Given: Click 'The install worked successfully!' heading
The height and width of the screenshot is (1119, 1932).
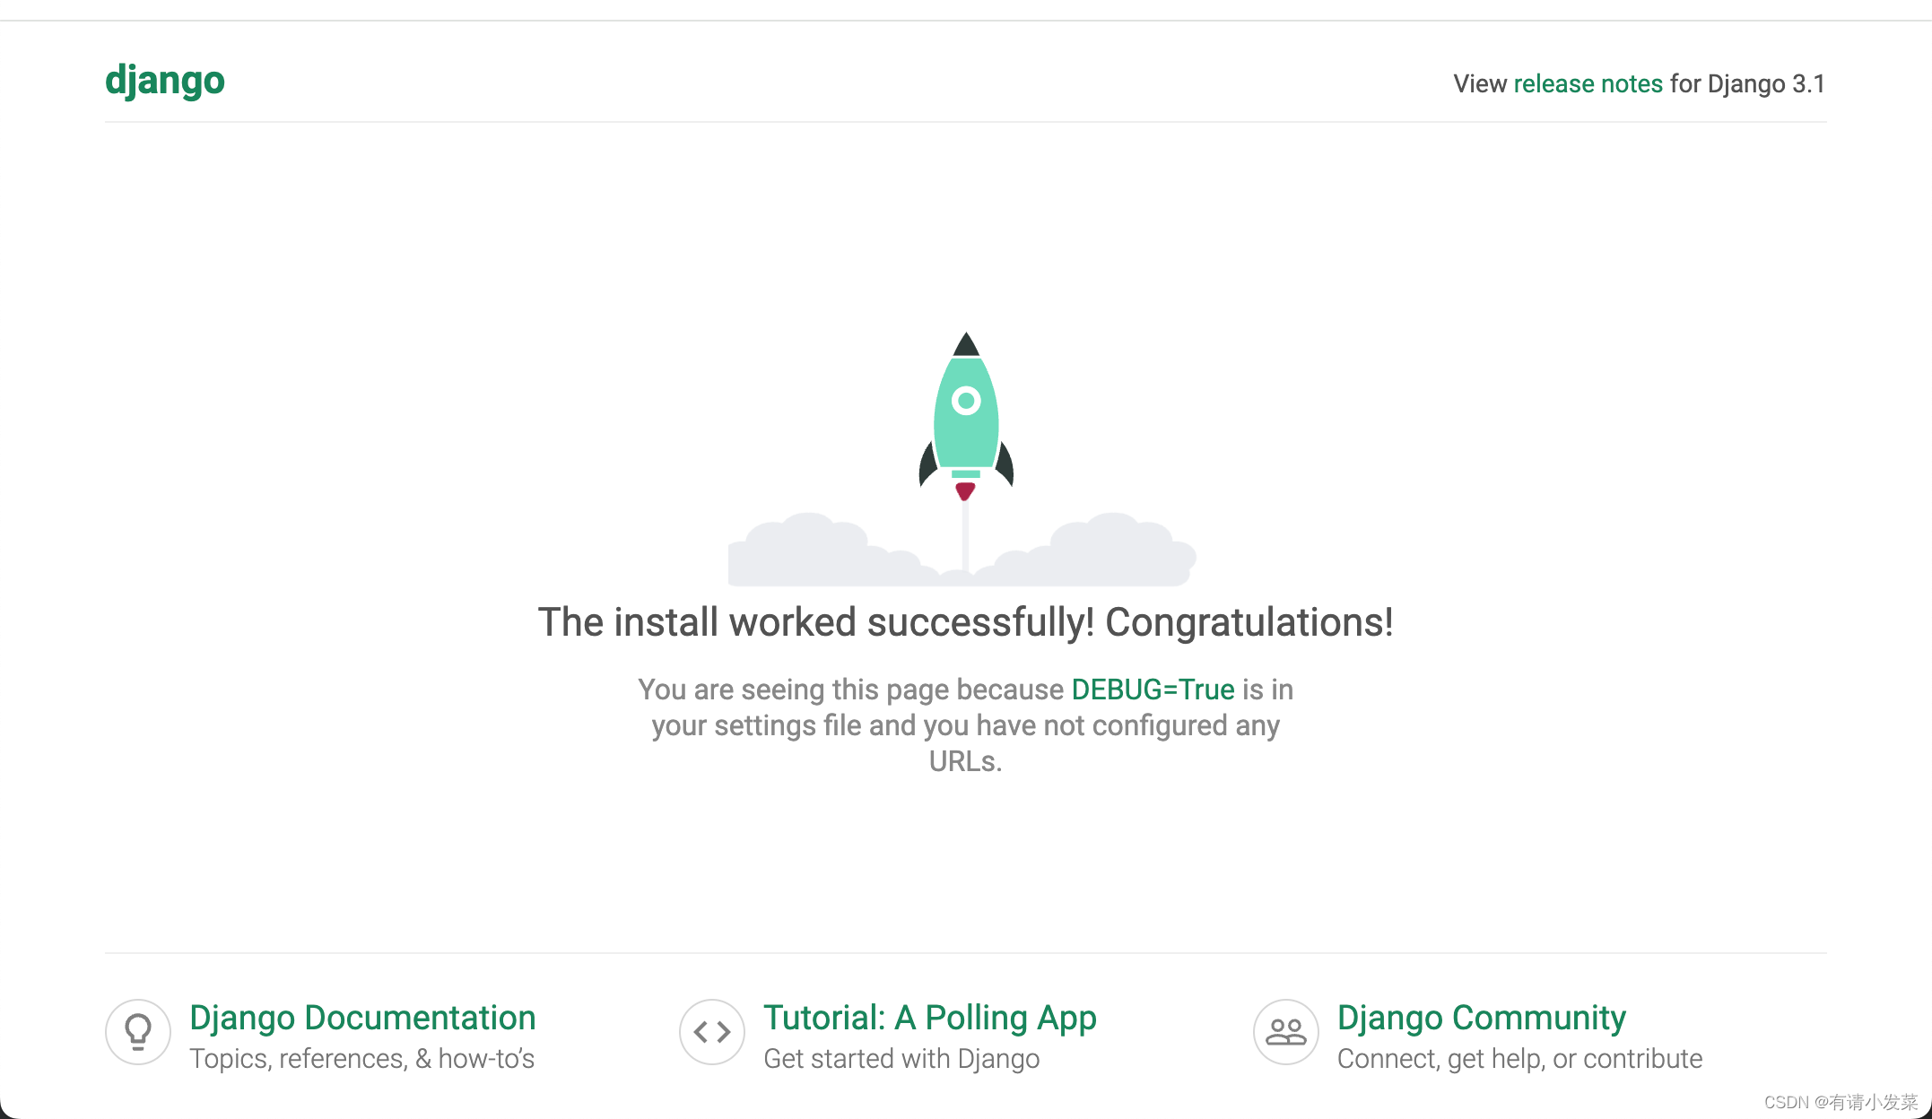Looking at the screenshot, I should (966, 622).
